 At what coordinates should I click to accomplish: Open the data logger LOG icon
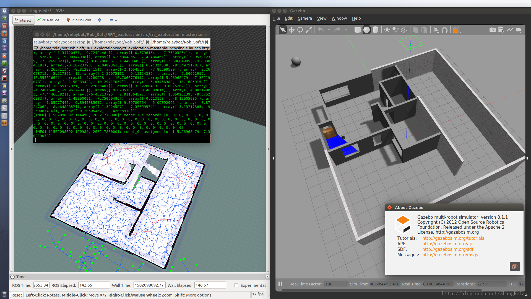pos(501,30)
